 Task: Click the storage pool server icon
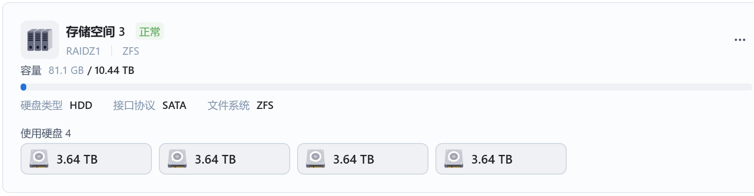tap(39, 40)
